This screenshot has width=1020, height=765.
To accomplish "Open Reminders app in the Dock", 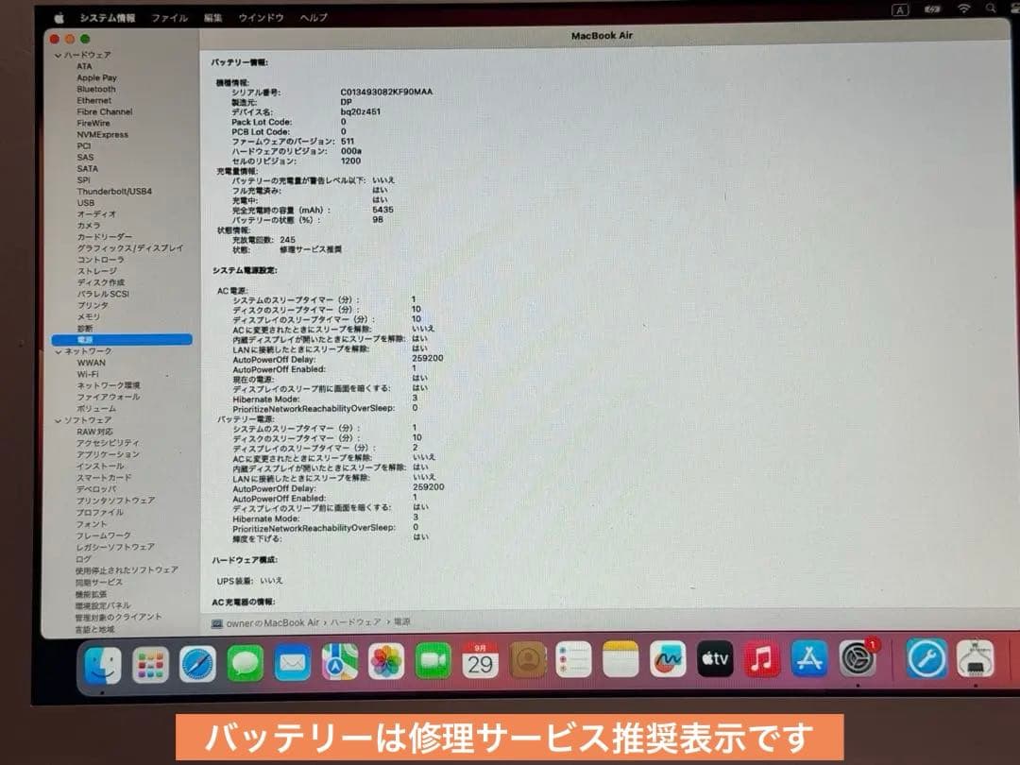I will [574, 659].
